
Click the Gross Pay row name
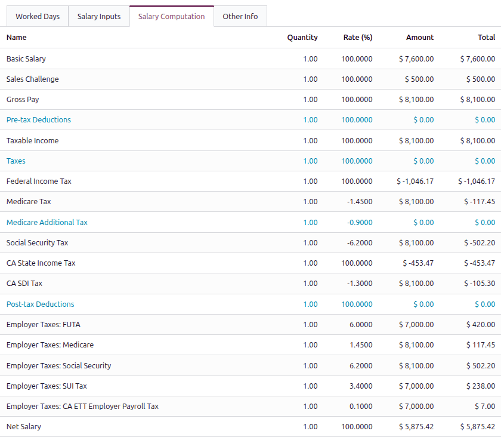coord(23,100)
